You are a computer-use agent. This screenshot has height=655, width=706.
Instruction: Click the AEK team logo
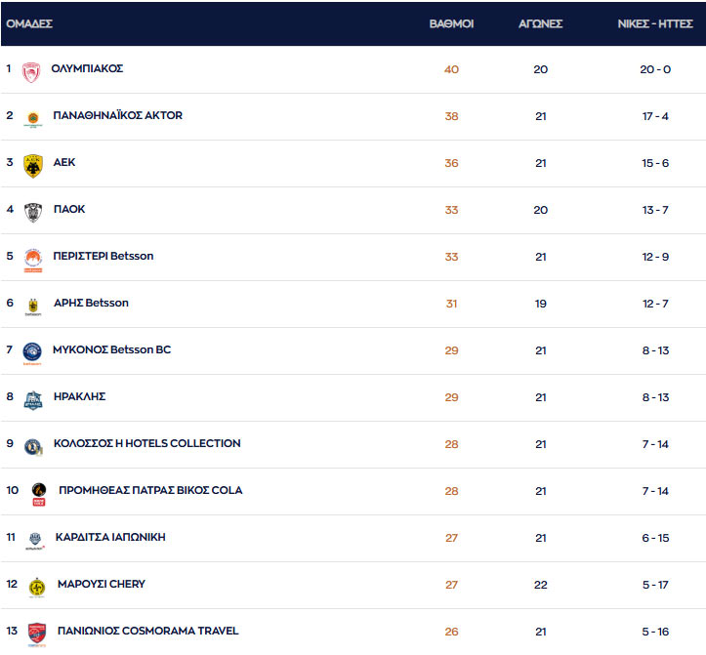tap(32, 164)
